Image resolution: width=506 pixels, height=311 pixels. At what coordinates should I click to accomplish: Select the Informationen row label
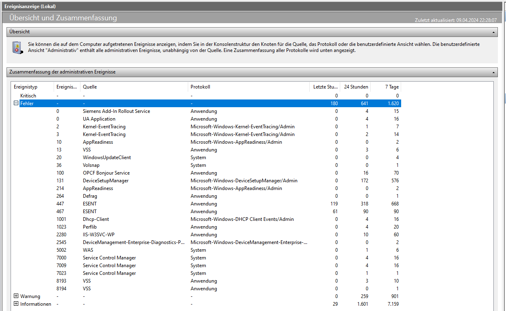[x=36, y=304]
